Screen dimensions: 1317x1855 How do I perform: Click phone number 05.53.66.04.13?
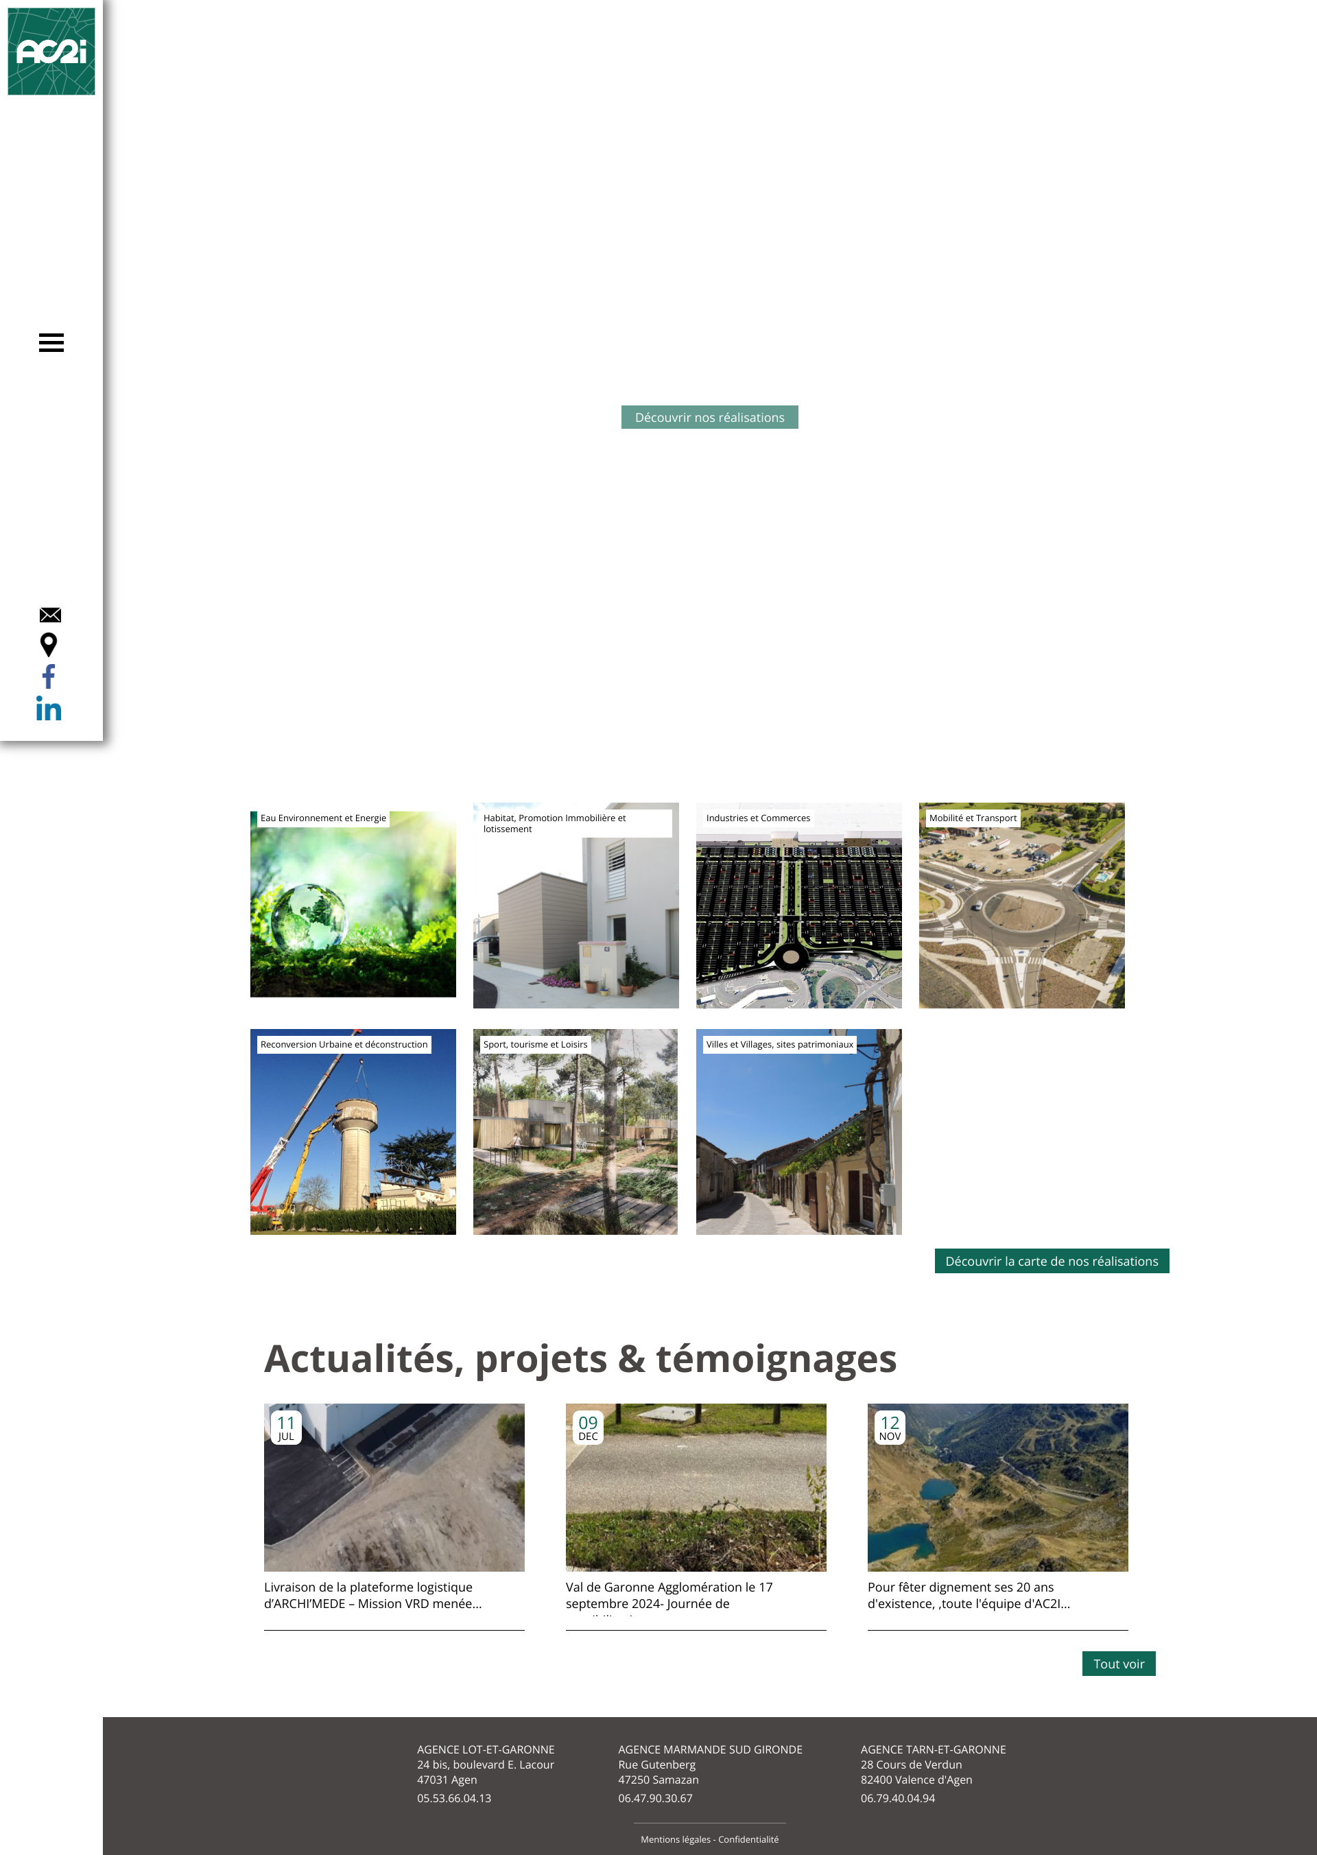[454, 1798]
